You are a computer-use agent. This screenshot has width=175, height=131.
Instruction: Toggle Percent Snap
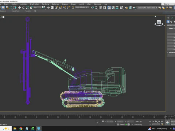[x=65, y=8]
